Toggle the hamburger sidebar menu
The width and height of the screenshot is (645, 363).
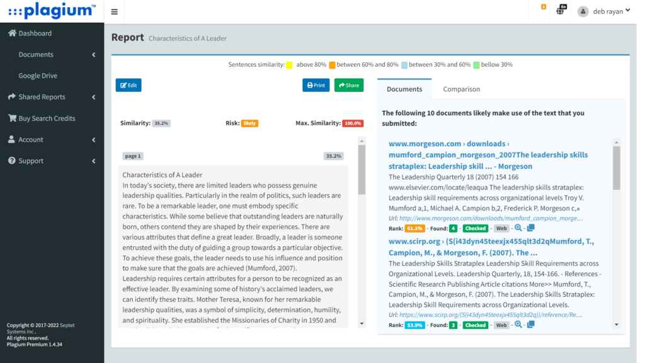click(x=114, y=11)
